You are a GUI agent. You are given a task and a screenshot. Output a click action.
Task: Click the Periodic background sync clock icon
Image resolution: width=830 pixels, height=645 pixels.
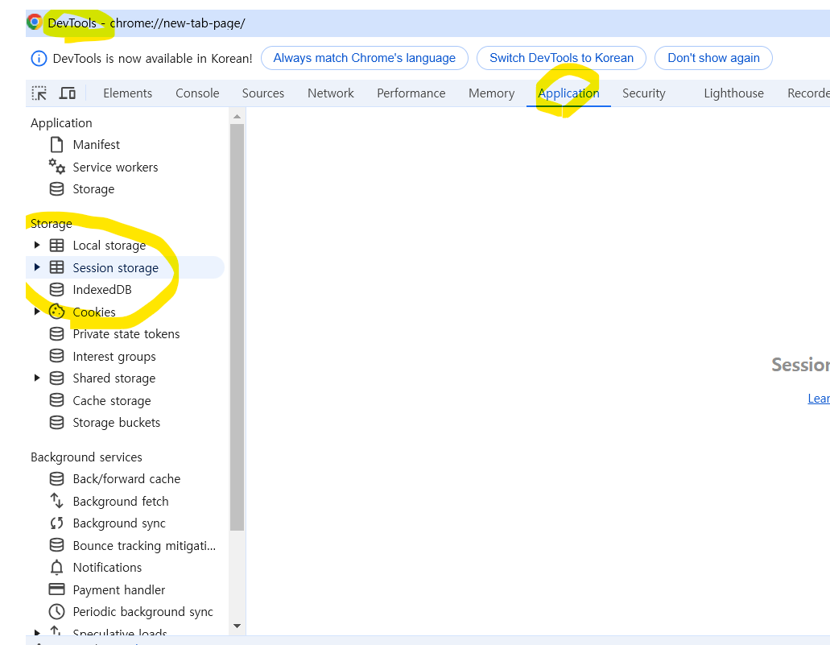56,612
